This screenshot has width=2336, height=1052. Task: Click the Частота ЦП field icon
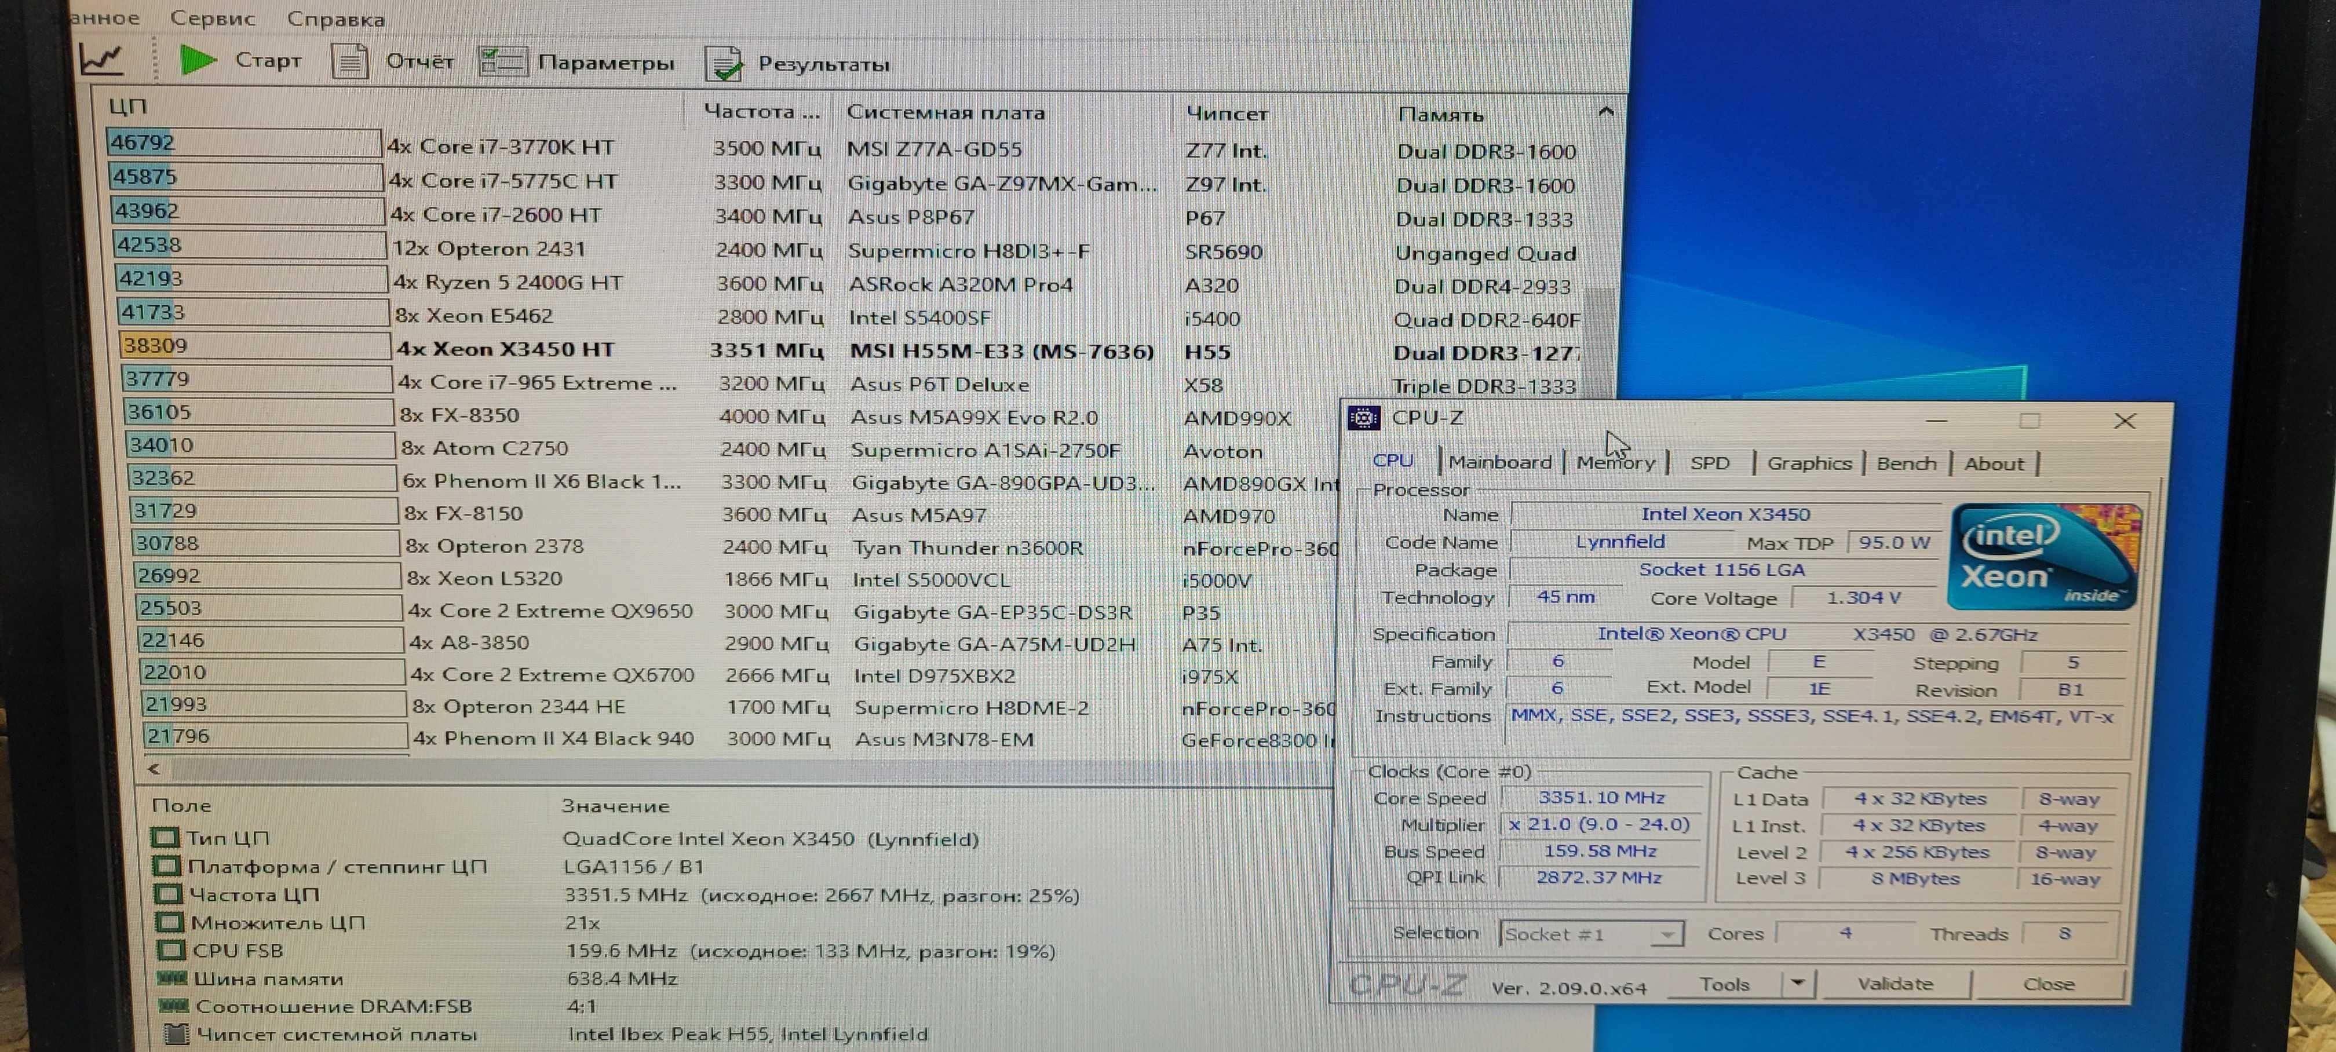168,893
